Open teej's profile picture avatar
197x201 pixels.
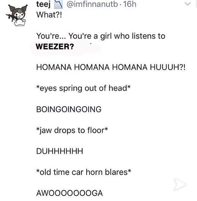coord(17,15)
